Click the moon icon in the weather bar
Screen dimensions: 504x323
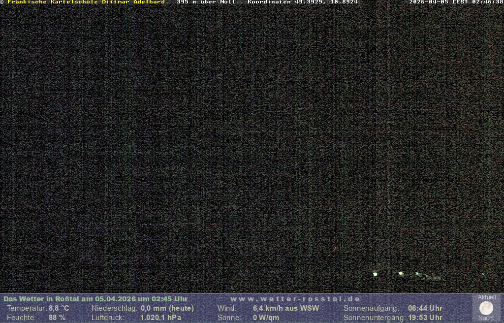[x=486, y=308]
